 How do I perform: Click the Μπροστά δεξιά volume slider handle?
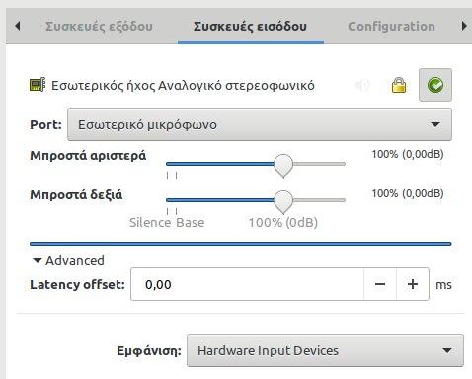point(283,202)
